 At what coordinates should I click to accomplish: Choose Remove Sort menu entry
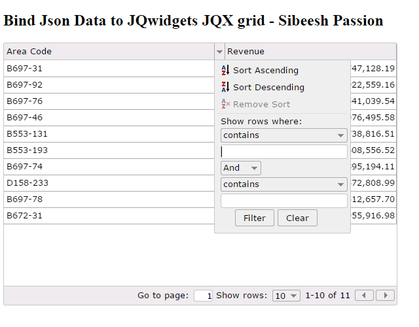[282, 104]
